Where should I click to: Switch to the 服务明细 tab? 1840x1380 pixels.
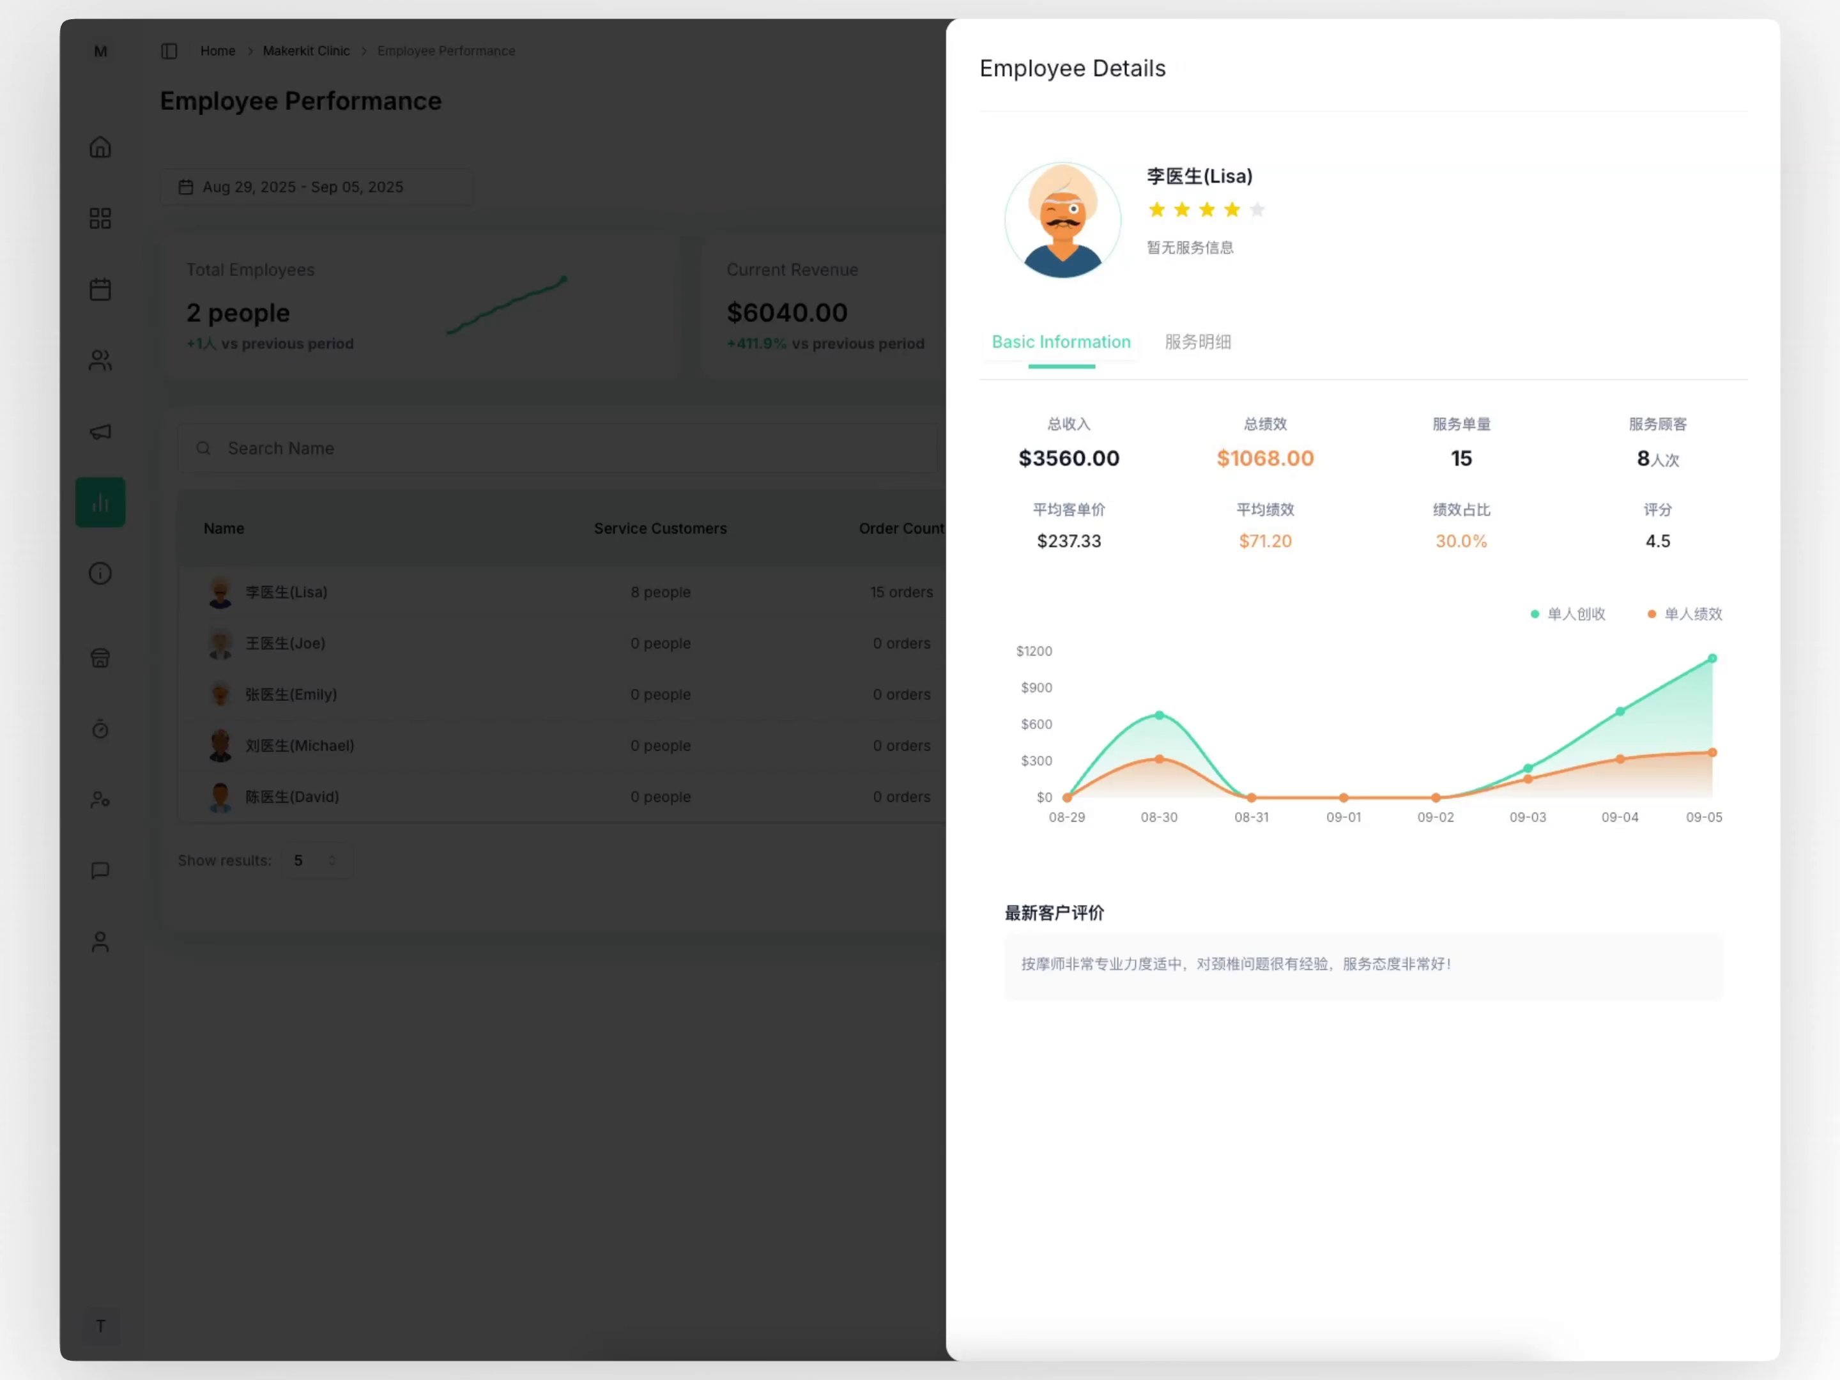click(x=1197, y=342)
